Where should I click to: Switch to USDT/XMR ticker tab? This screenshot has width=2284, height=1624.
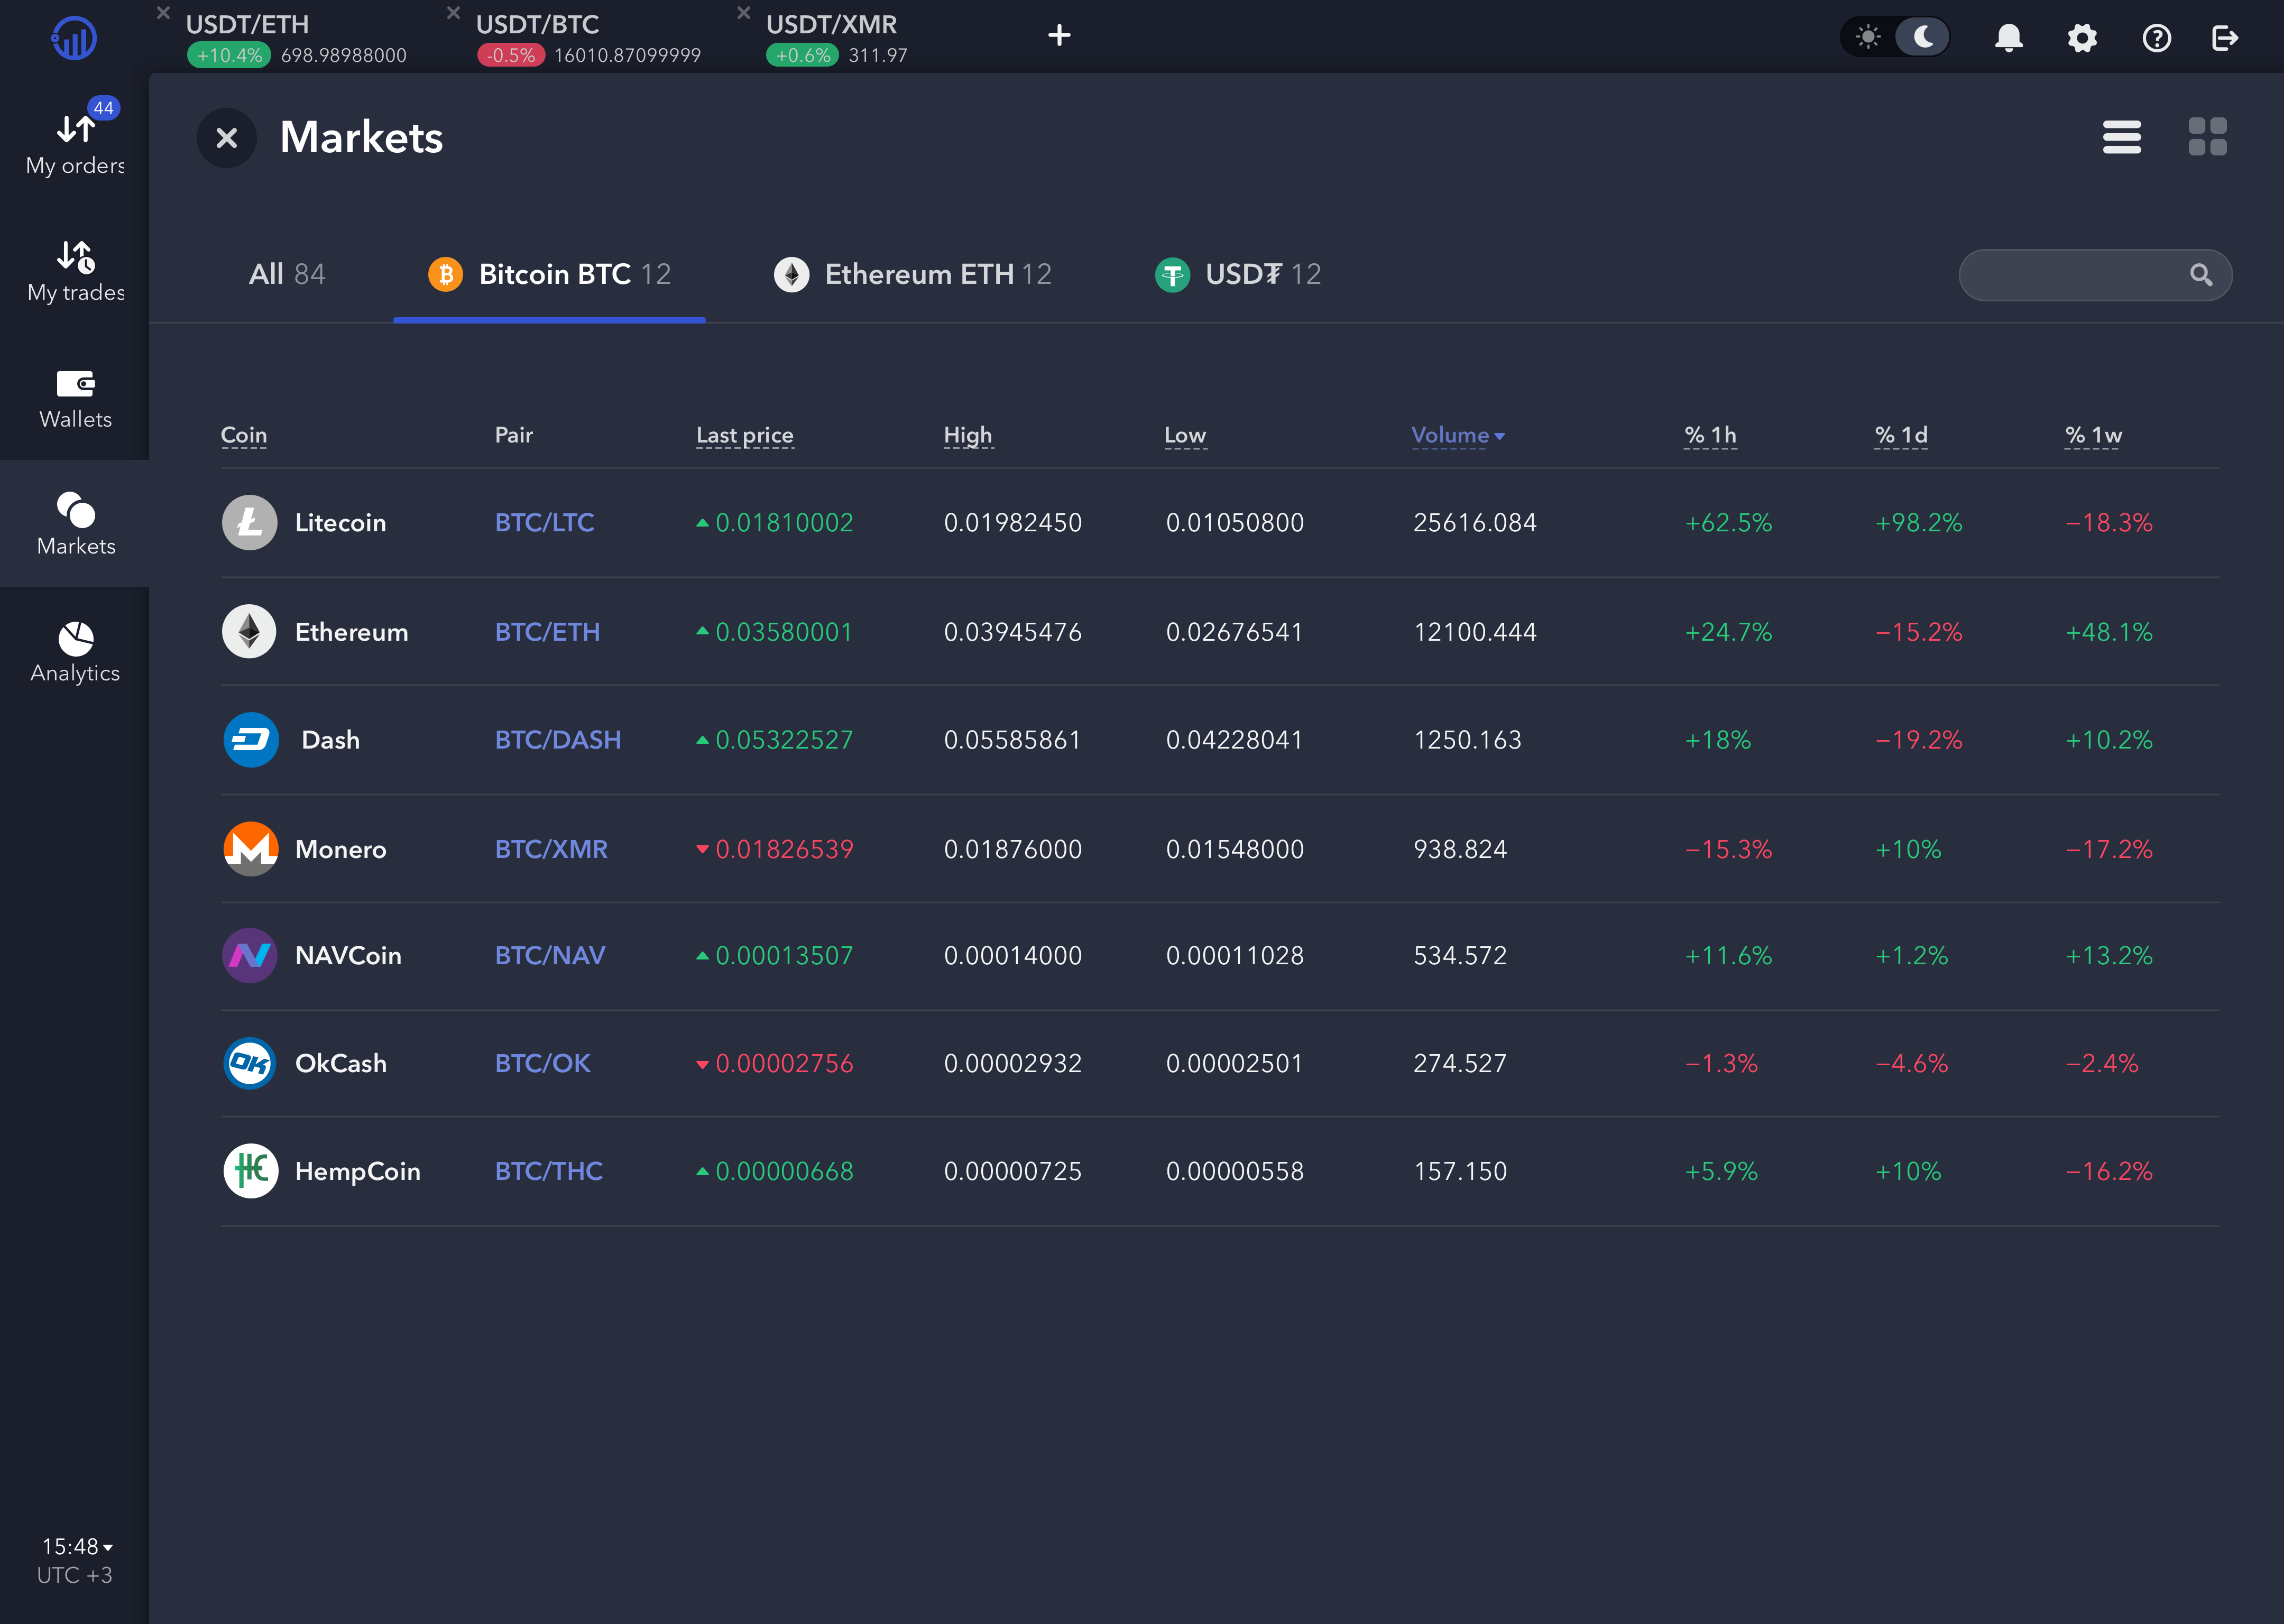[x=836, y=38]
